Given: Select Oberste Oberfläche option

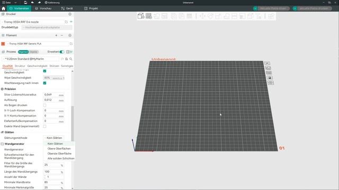Looking at the screenshot, I should pos(59,154).
